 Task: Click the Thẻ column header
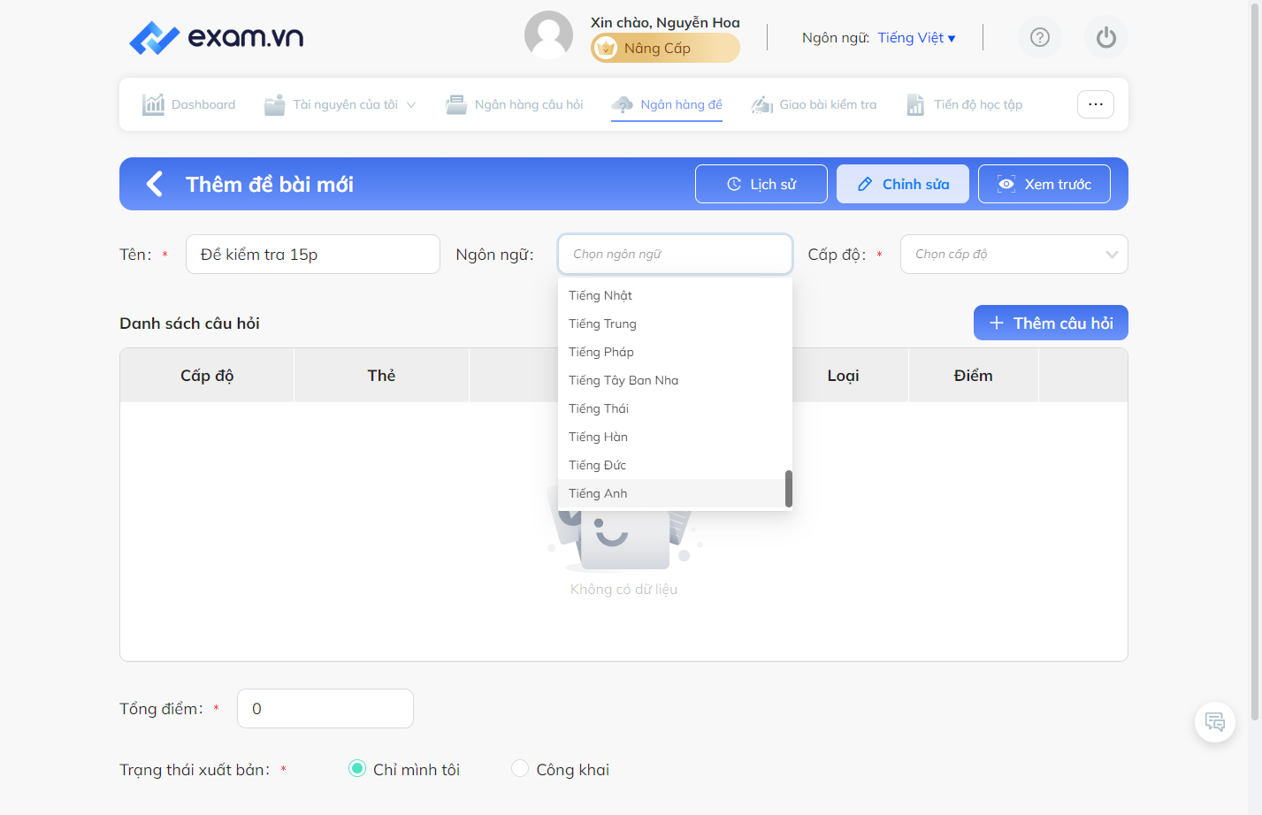click(x=382, y=376)
